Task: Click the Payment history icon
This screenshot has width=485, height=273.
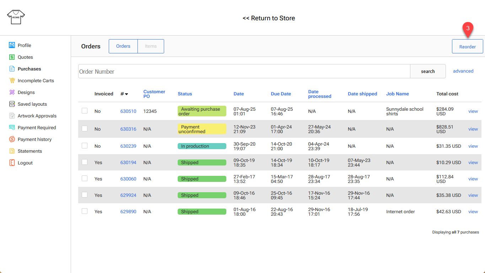Action: pyautogui.click(x=12, y=139)
